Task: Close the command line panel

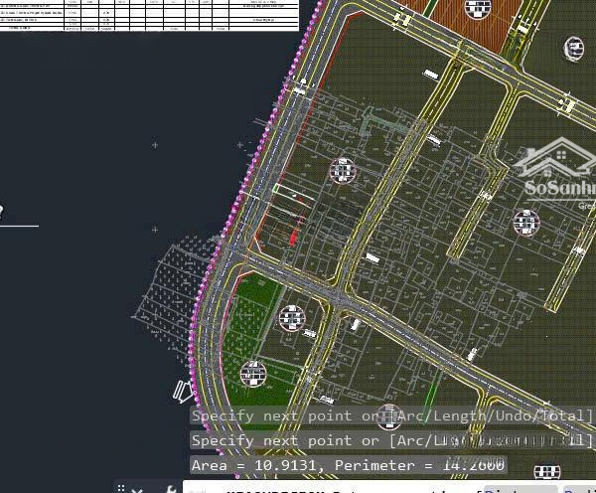Action: point(138,488)
